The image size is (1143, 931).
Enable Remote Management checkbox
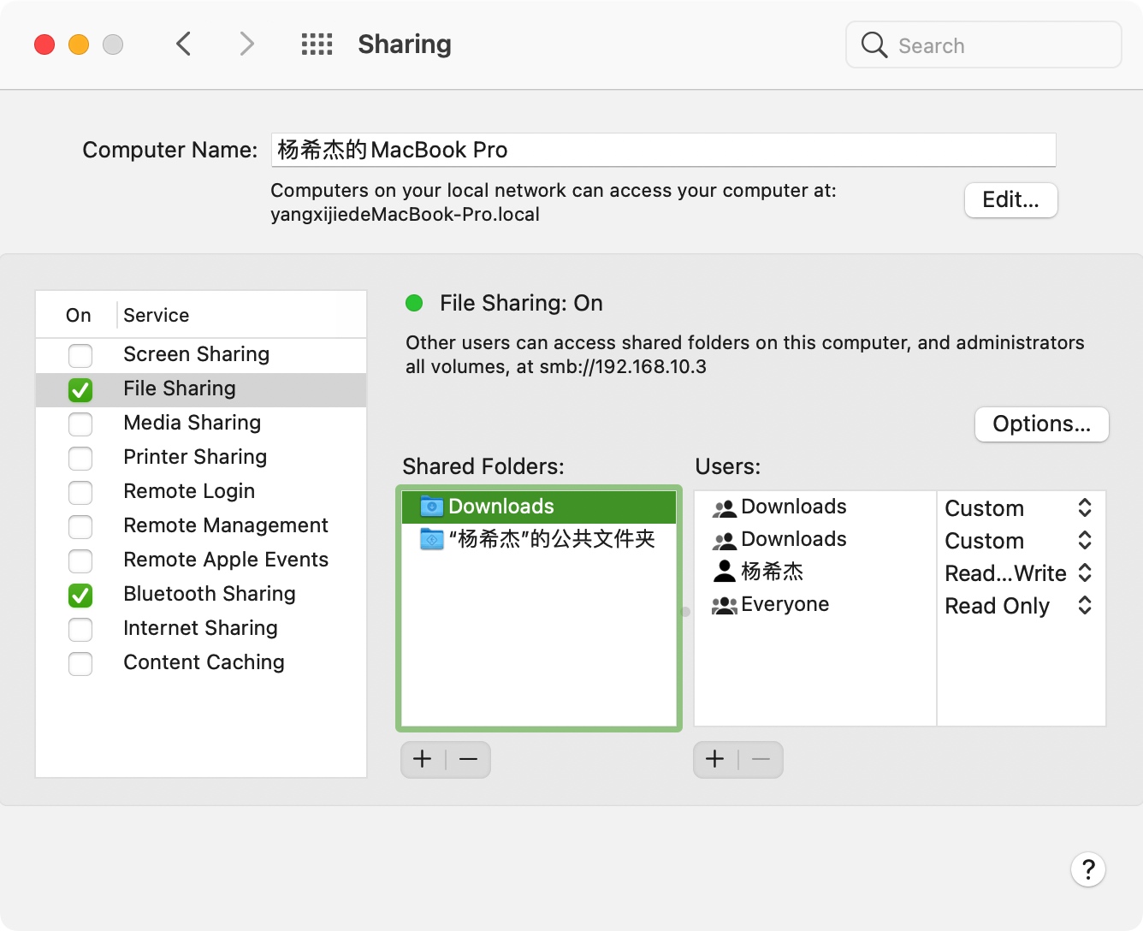(80, 526)
